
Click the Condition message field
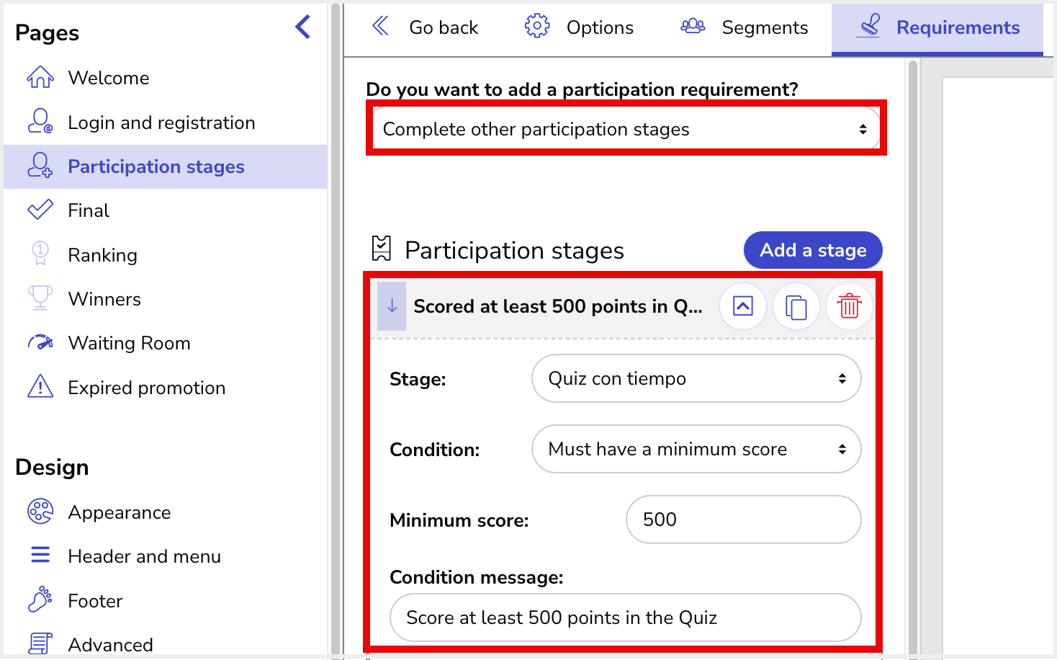tap(626, 617)
